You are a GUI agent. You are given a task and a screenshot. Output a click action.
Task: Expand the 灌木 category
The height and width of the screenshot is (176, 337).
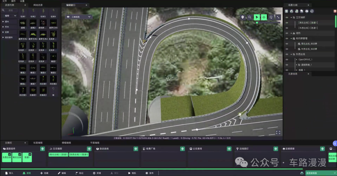[x=3, y=22]
